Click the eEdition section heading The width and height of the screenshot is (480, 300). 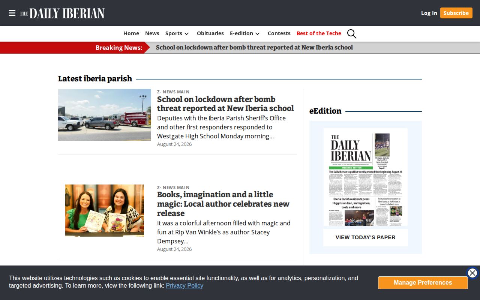coord(325,111)
